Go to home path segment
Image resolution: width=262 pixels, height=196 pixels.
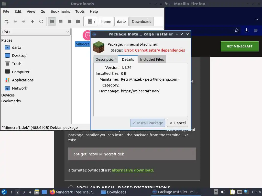pos(106,21)
